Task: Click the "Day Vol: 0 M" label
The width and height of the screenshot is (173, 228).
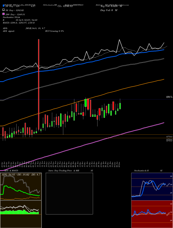Action: (x=109, y=10)
